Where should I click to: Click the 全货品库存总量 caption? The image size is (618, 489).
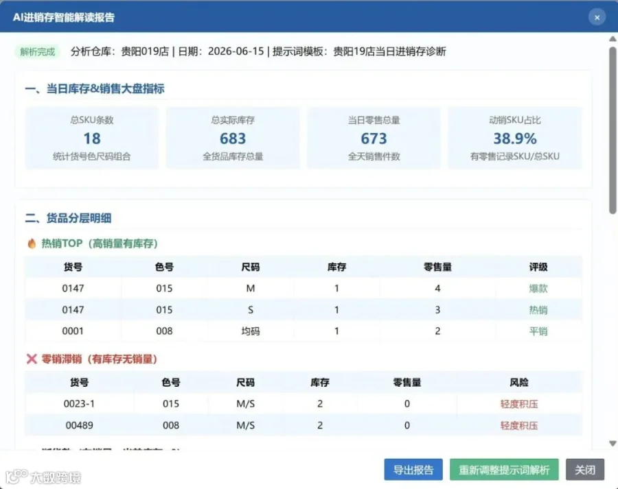coord(233,156)
